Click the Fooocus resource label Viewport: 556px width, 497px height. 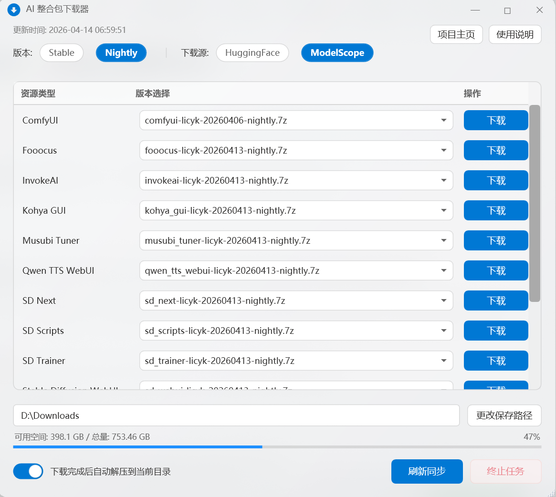[x=39, y=151]
